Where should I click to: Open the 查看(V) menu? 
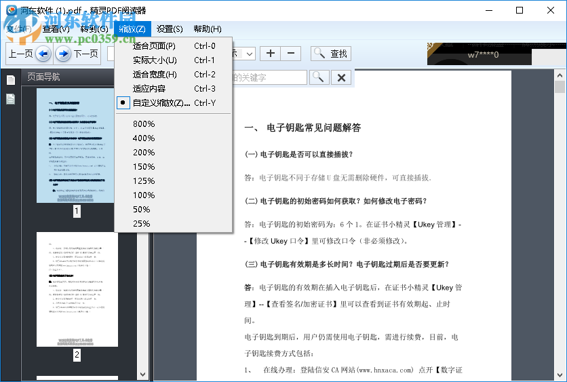point(56,29)
